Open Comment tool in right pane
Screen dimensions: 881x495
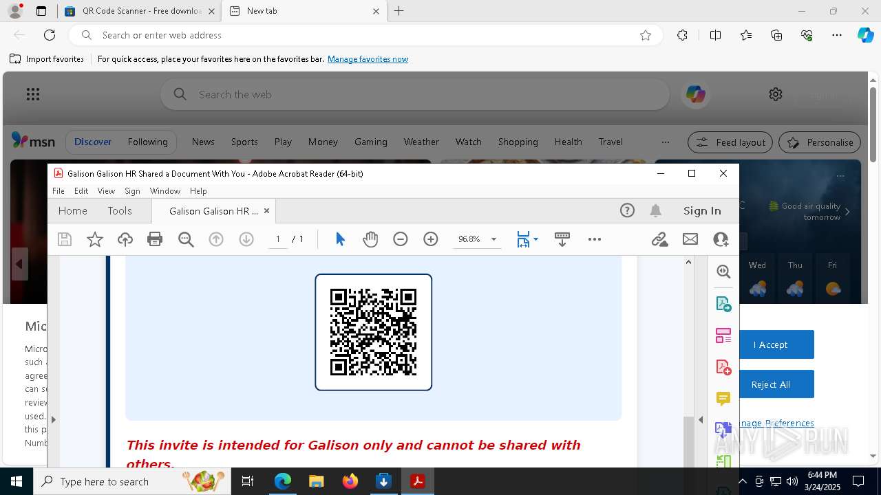(723, 399)
